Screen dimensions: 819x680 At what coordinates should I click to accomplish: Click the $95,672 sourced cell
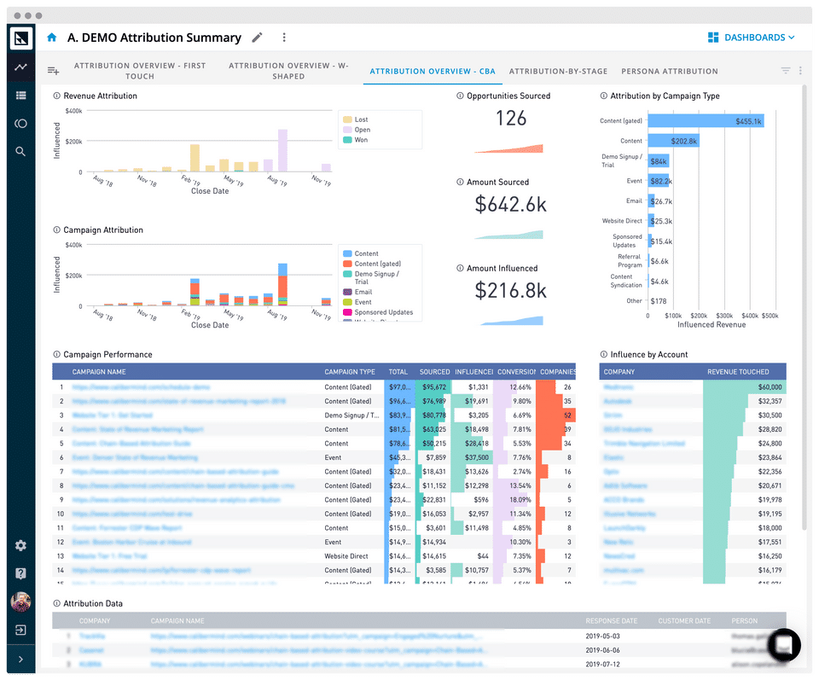(x=434, y=387)
